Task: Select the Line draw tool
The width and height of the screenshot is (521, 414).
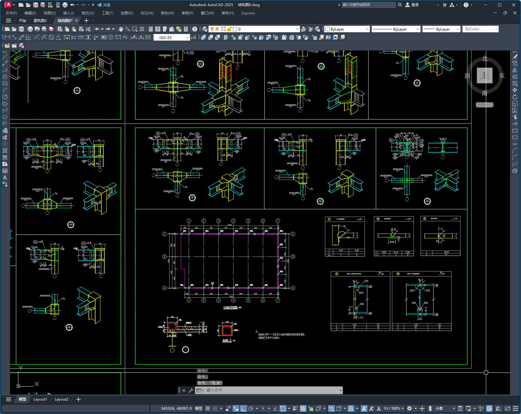Action: (5, 57)
